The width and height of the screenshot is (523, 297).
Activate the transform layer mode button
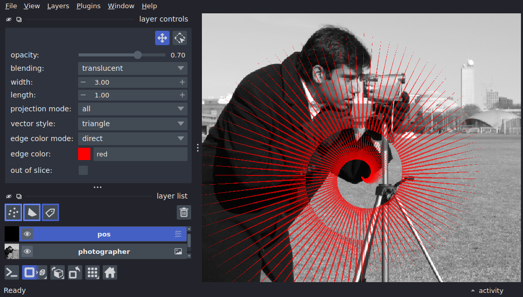click(180, 38)
